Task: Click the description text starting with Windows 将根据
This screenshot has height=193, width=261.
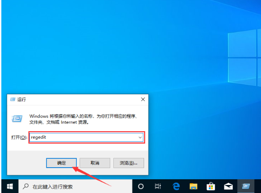Action: pyautogui.click(x=84, y=119)
